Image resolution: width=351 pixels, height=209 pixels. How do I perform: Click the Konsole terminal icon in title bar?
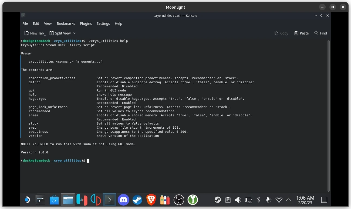tap(23, 16)
